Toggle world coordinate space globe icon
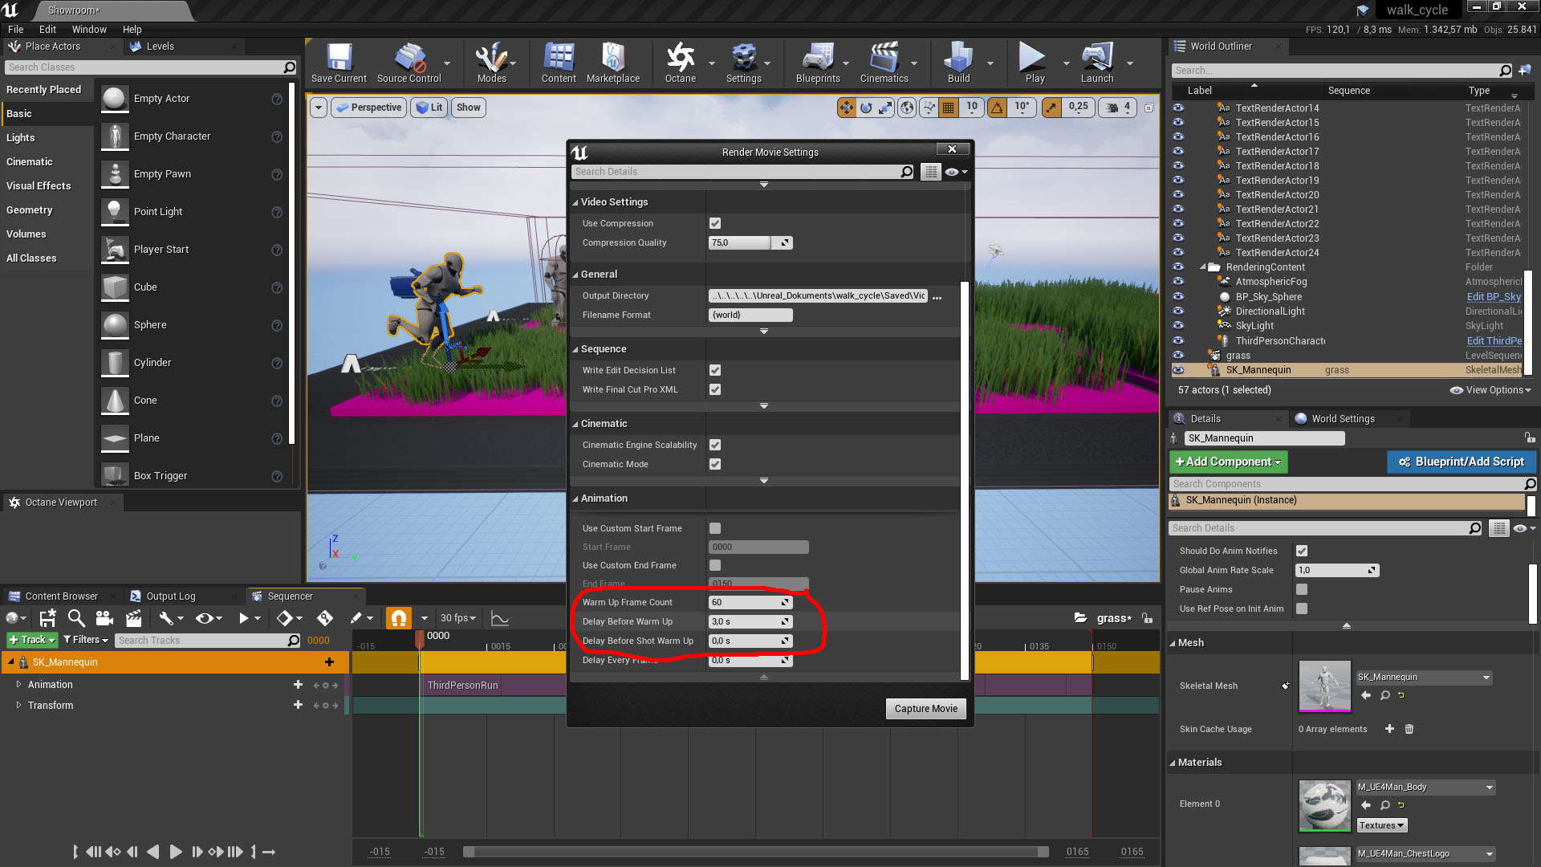Image resolution: width=1541 pixels, height=867 pixels. tap(907, 108)
